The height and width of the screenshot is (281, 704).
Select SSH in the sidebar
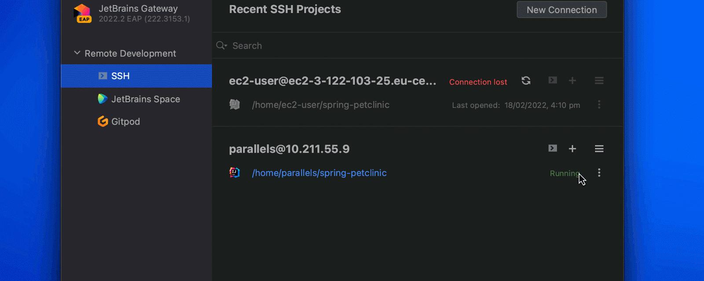(120, 76)
